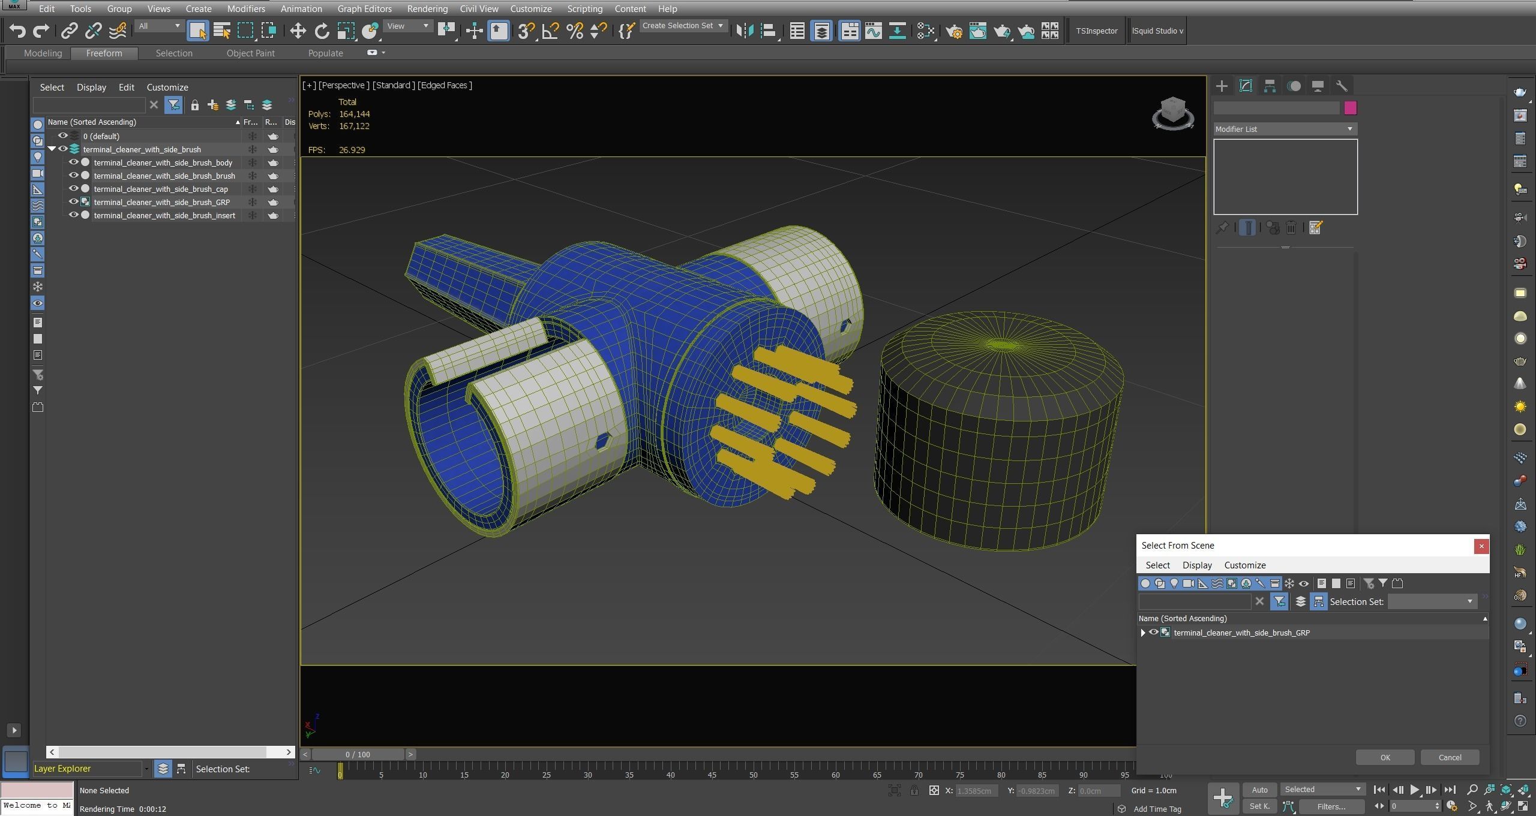Viewport: 1536px width, 816px height.
Task: Activate the Select Object tool
Action: coord(197,31)
